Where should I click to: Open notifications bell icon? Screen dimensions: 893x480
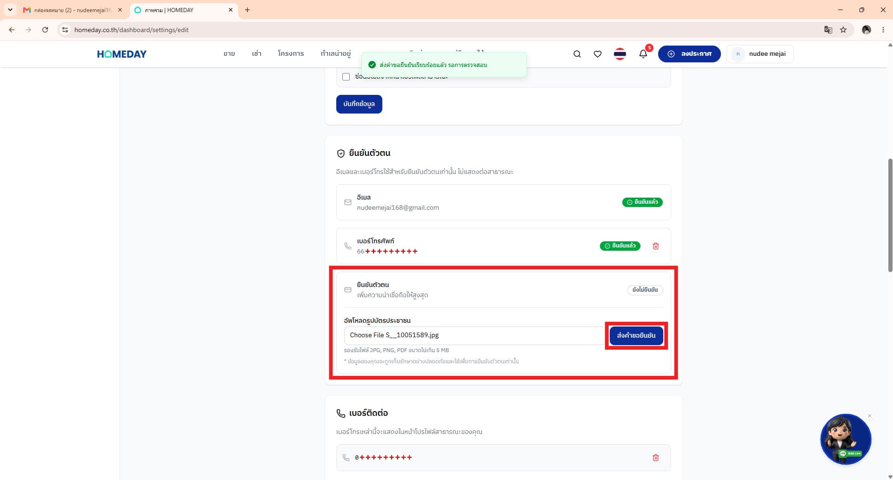pos(643,54)
